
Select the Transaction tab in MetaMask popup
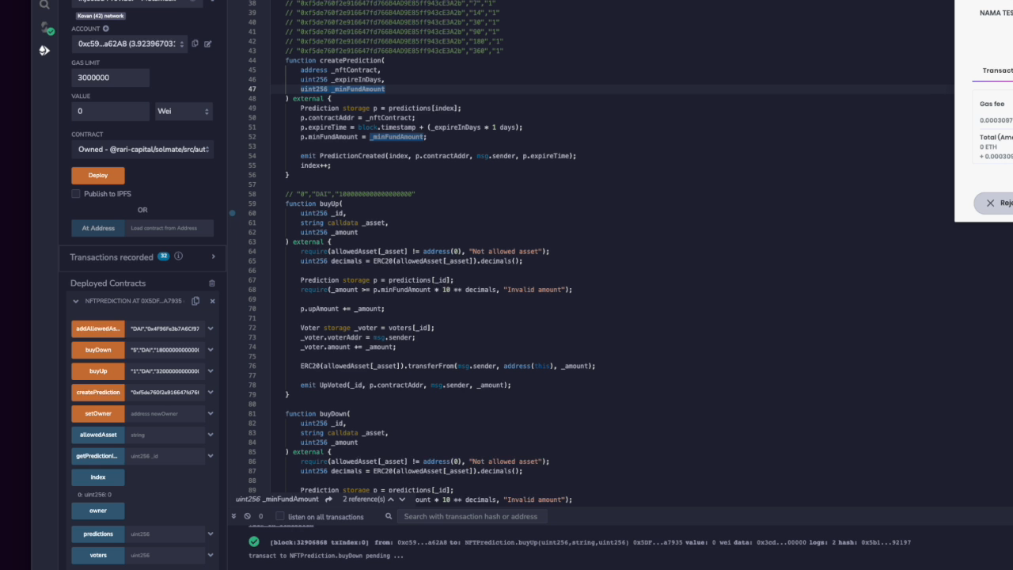coord(996,70)
